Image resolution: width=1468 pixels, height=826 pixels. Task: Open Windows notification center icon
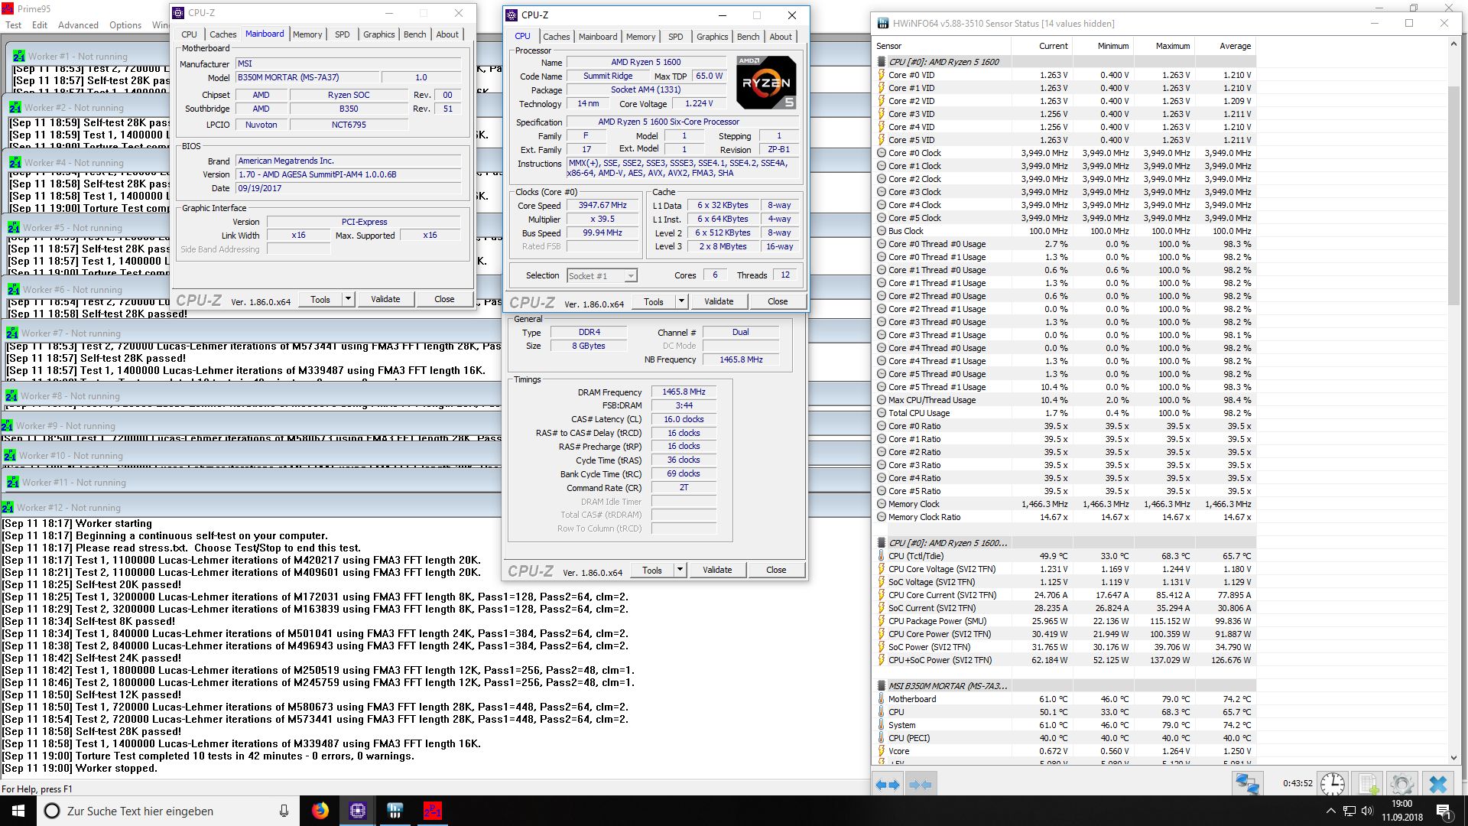(x=1444, y=811)
